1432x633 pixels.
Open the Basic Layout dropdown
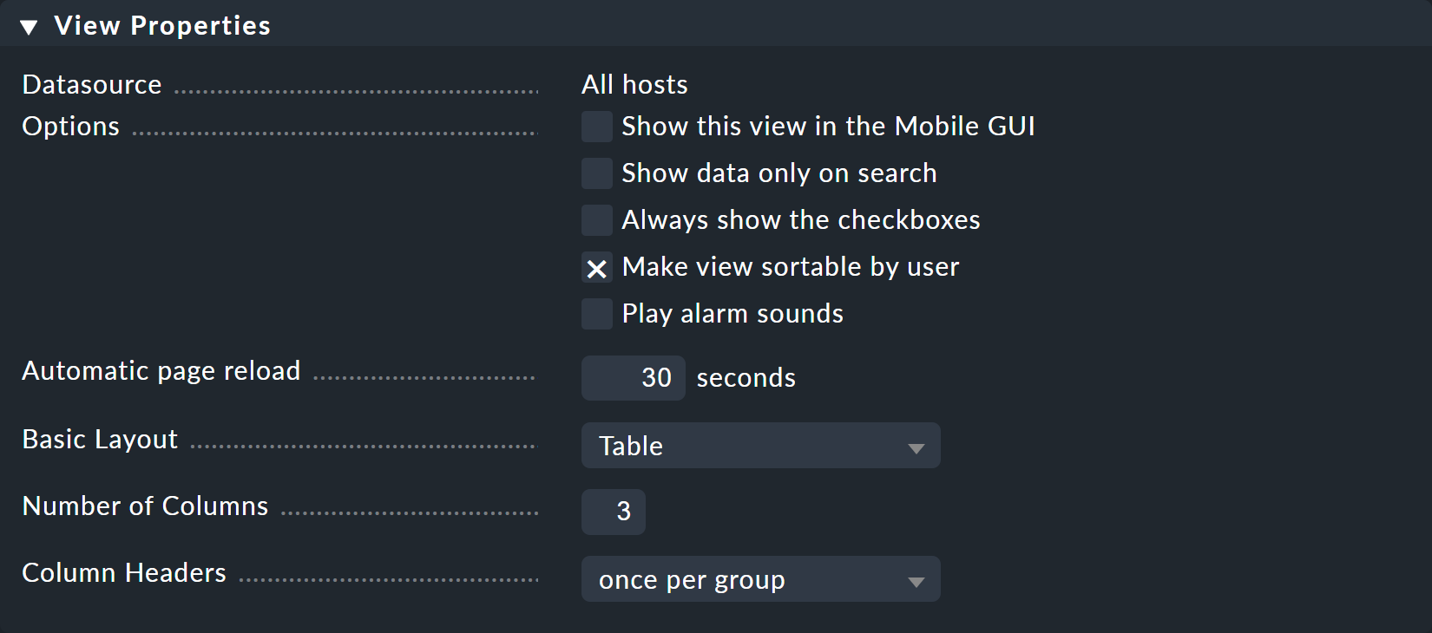click(x=760, y=446)
